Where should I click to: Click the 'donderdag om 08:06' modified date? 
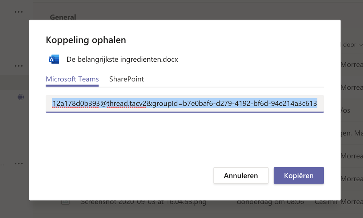[x=270, y=202]
